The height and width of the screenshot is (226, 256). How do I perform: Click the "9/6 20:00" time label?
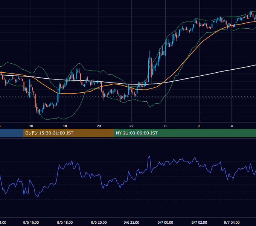tap(99, 222)
